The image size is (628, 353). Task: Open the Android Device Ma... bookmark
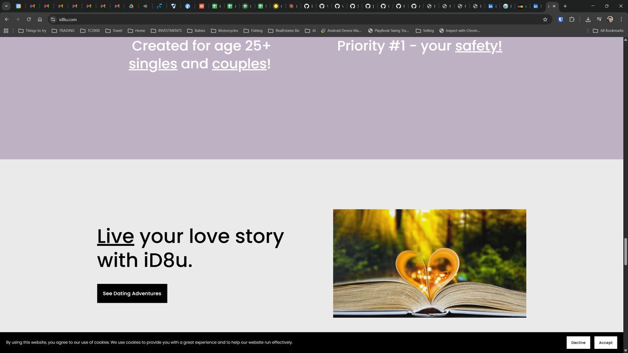pyautogui.click(x=341, y=31)
